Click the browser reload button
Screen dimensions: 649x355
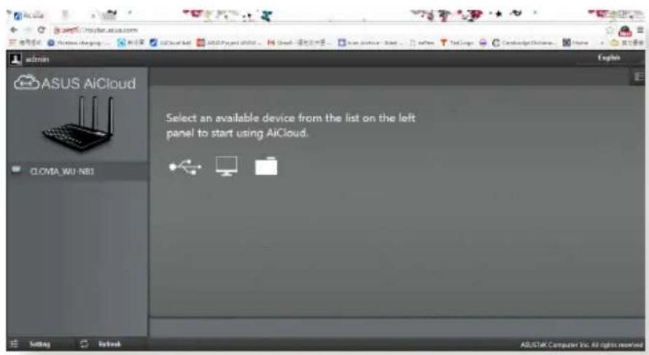[x=41, y=30]
